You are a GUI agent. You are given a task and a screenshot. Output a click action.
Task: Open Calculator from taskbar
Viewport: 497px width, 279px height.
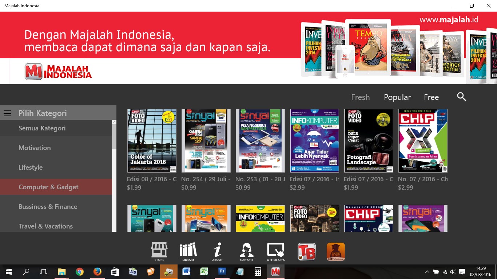pyautogui.click(x=258, y=272)
